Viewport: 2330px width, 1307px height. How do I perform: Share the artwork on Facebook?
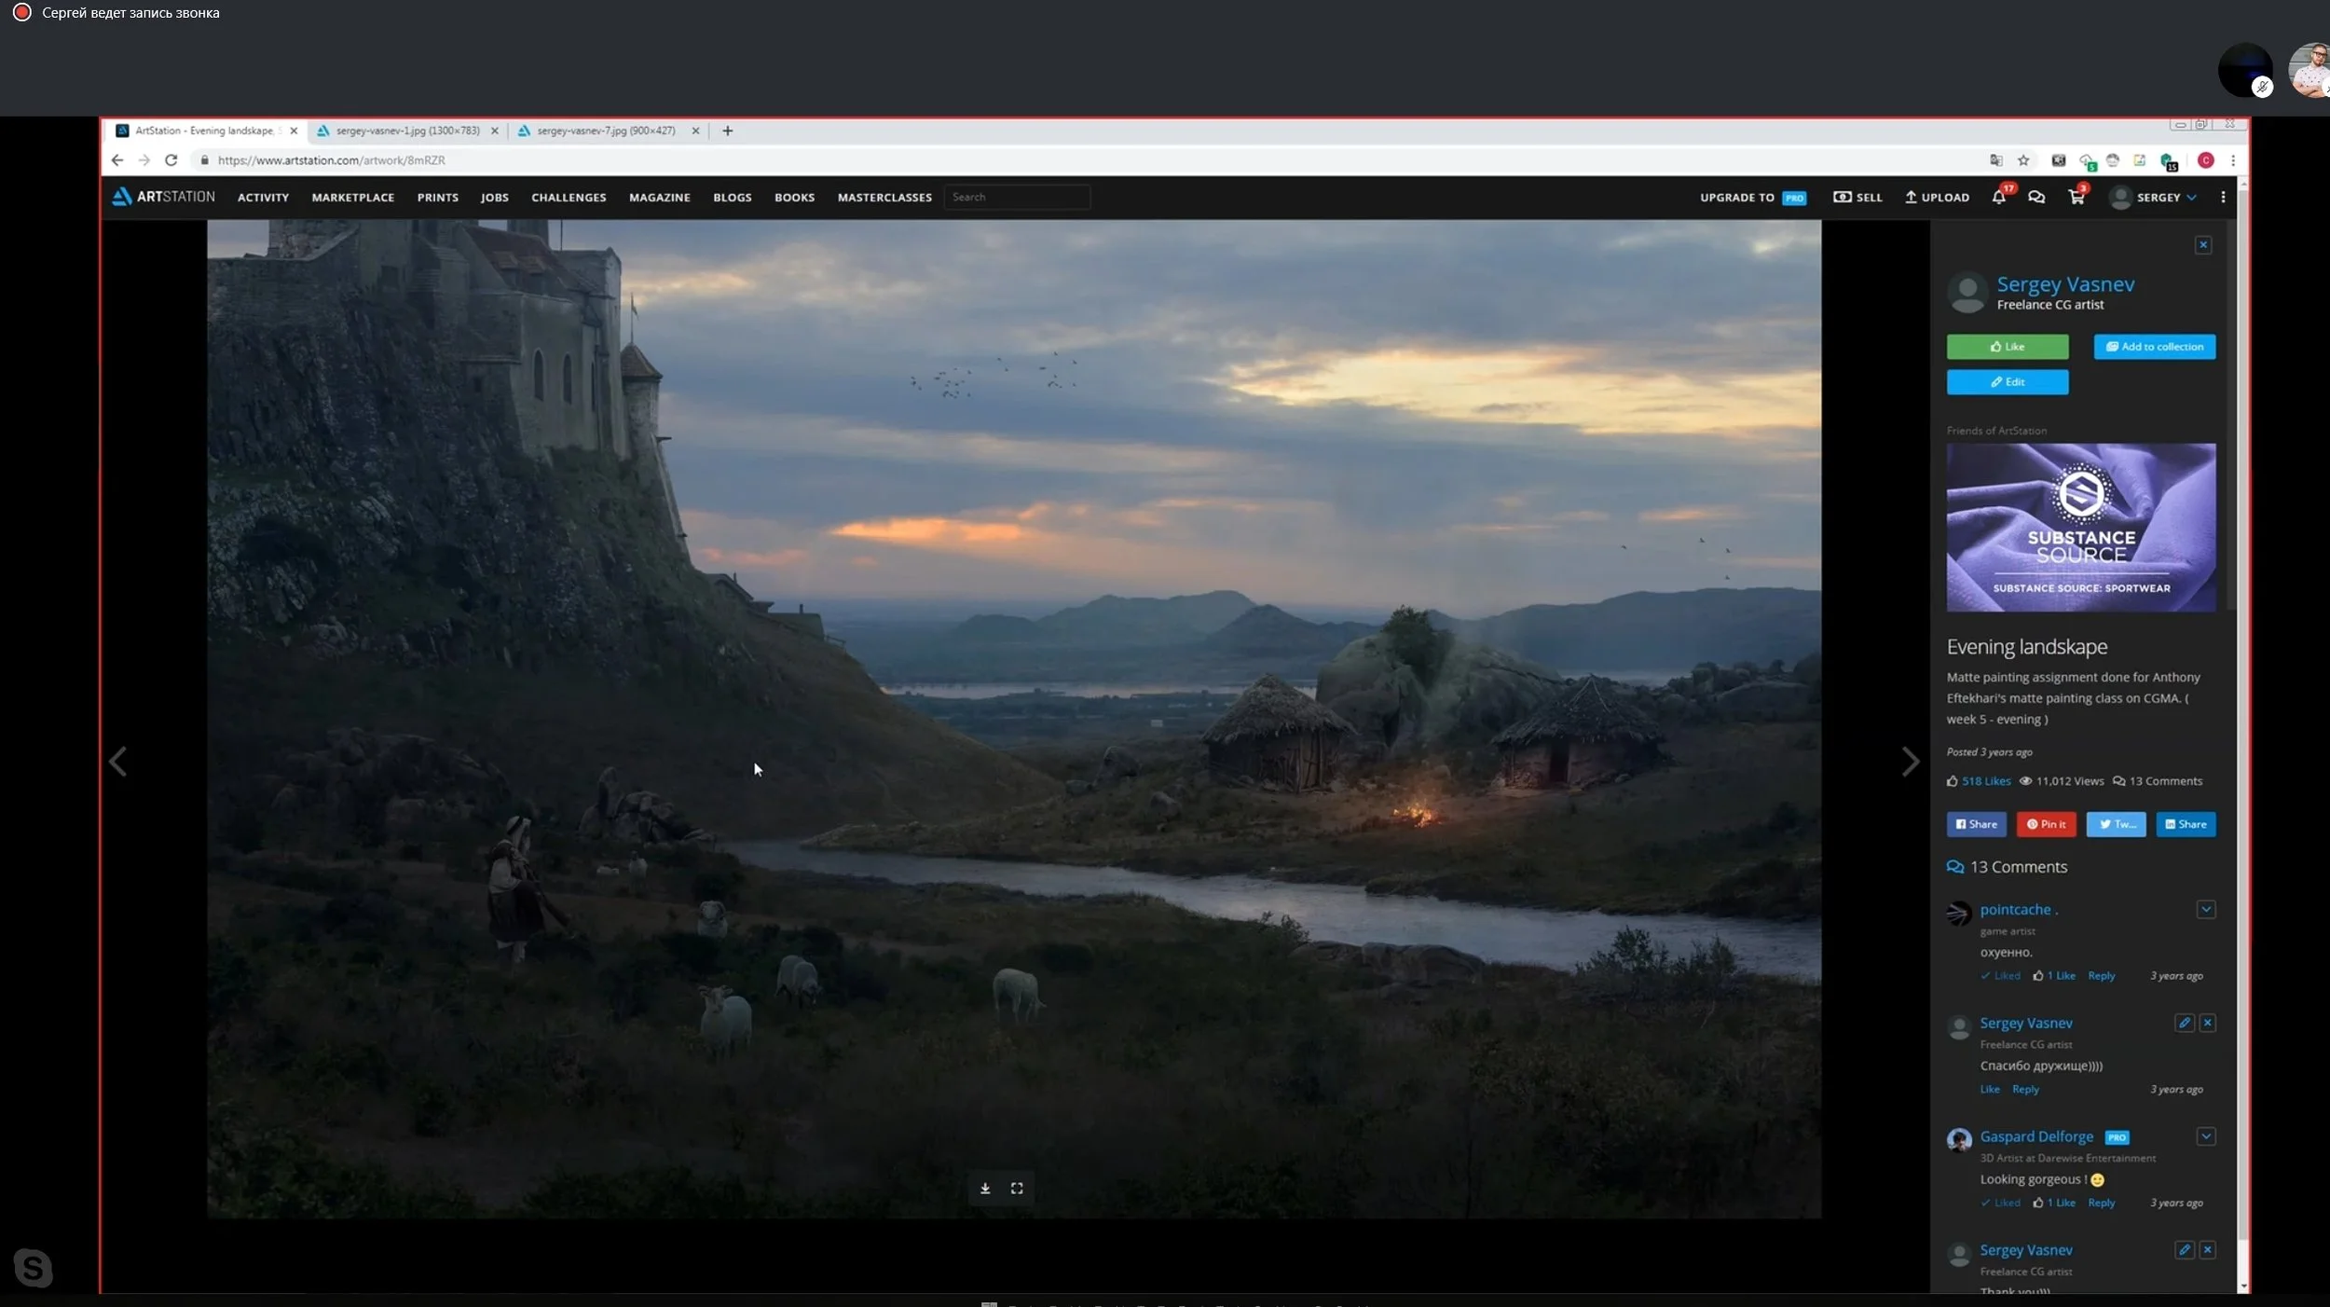pos(1977,824)
